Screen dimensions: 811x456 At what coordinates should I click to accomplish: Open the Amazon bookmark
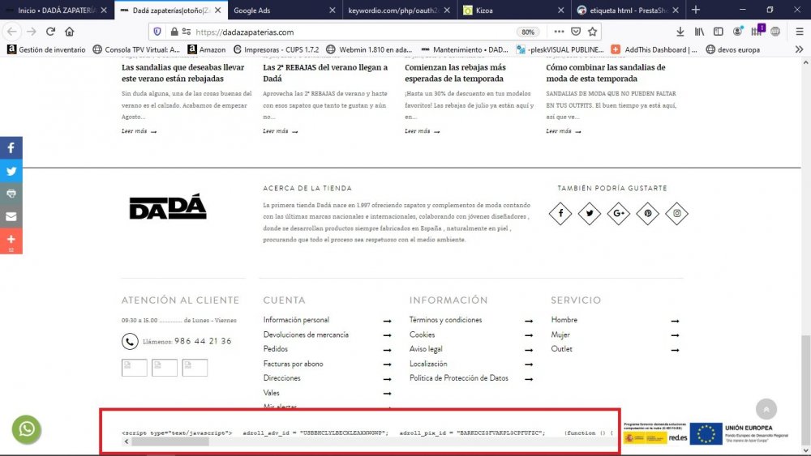(x=206, y=49)
